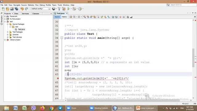The width and height of the screenshot is (197, 111).
Task: Open the Run Project dropdown arrow
Action: pos(71,9)
